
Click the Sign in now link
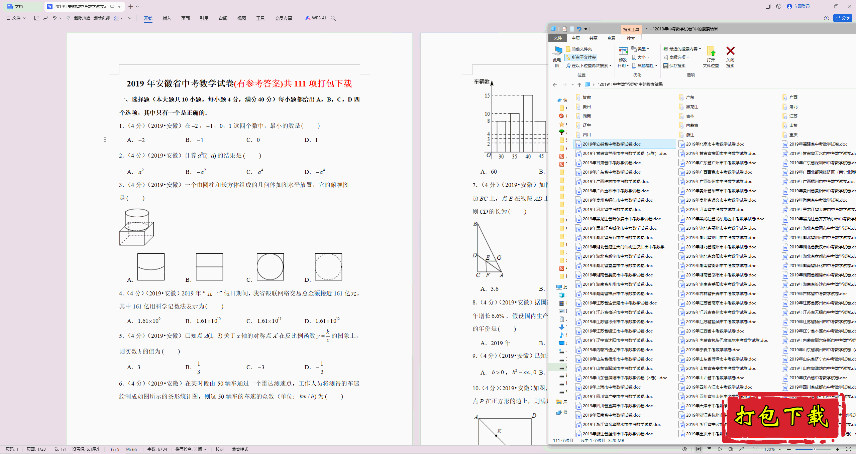(798, 6)
